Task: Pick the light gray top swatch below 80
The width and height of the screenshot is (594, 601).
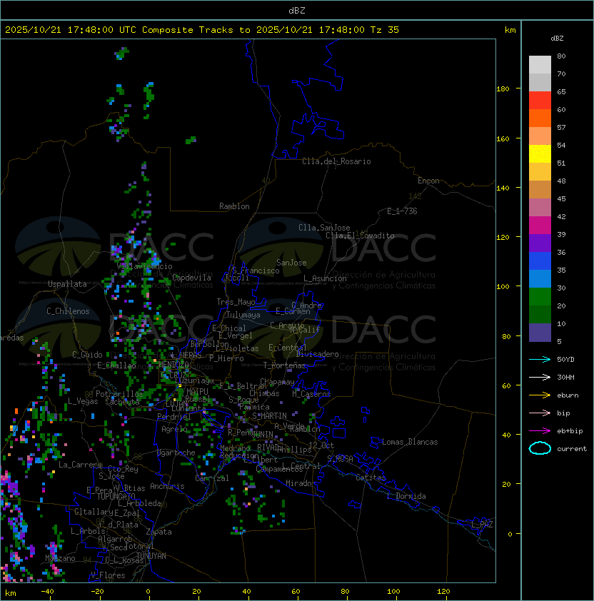Action: pos(540,65)
